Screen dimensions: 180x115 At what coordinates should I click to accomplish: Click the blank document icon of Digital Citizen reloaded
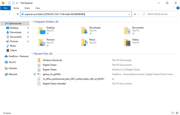point(39,83)
